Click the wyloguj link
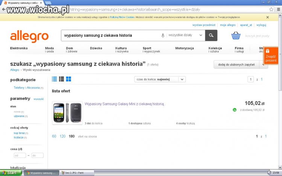The height and width of the screenshot is (176, 282). click(x=261, y=25)
